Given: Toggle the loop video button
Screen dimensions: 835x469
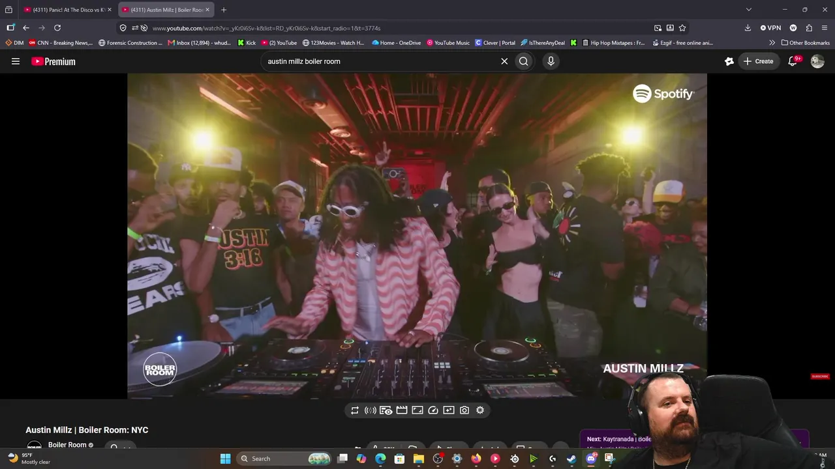Looking at the screenshot, I should point(355,410).
